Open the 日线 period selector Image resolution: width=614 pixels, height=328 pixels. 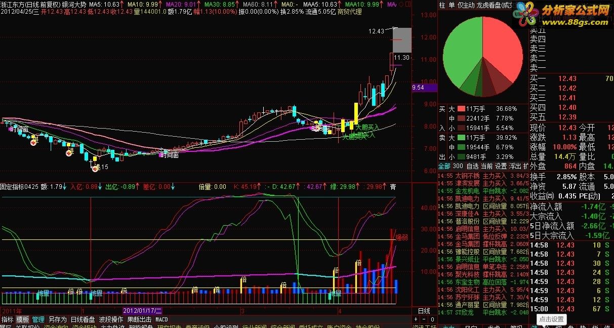pos(424,311)
